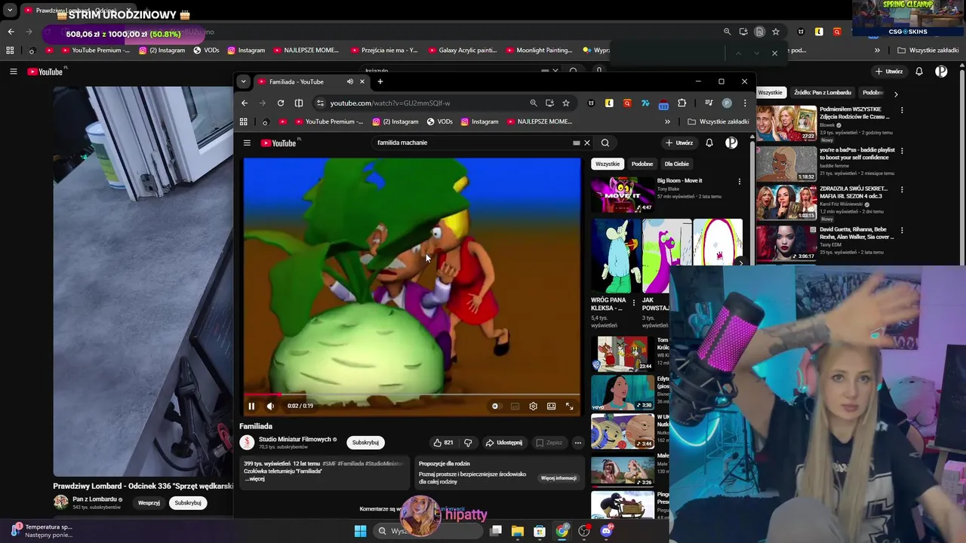
Task: Select the Dla Ciebie filter chip
Action: click(x=676, y=164)
